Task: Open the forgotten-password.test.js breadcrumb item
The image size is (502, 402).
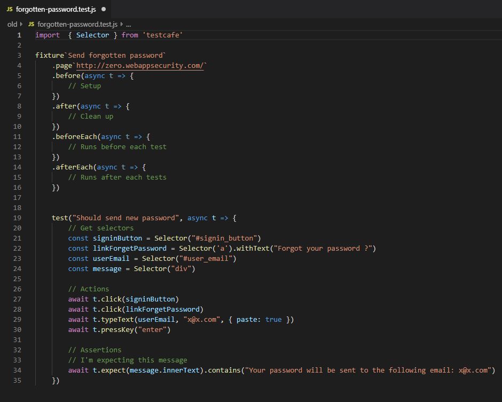Action: pos(77,24)
